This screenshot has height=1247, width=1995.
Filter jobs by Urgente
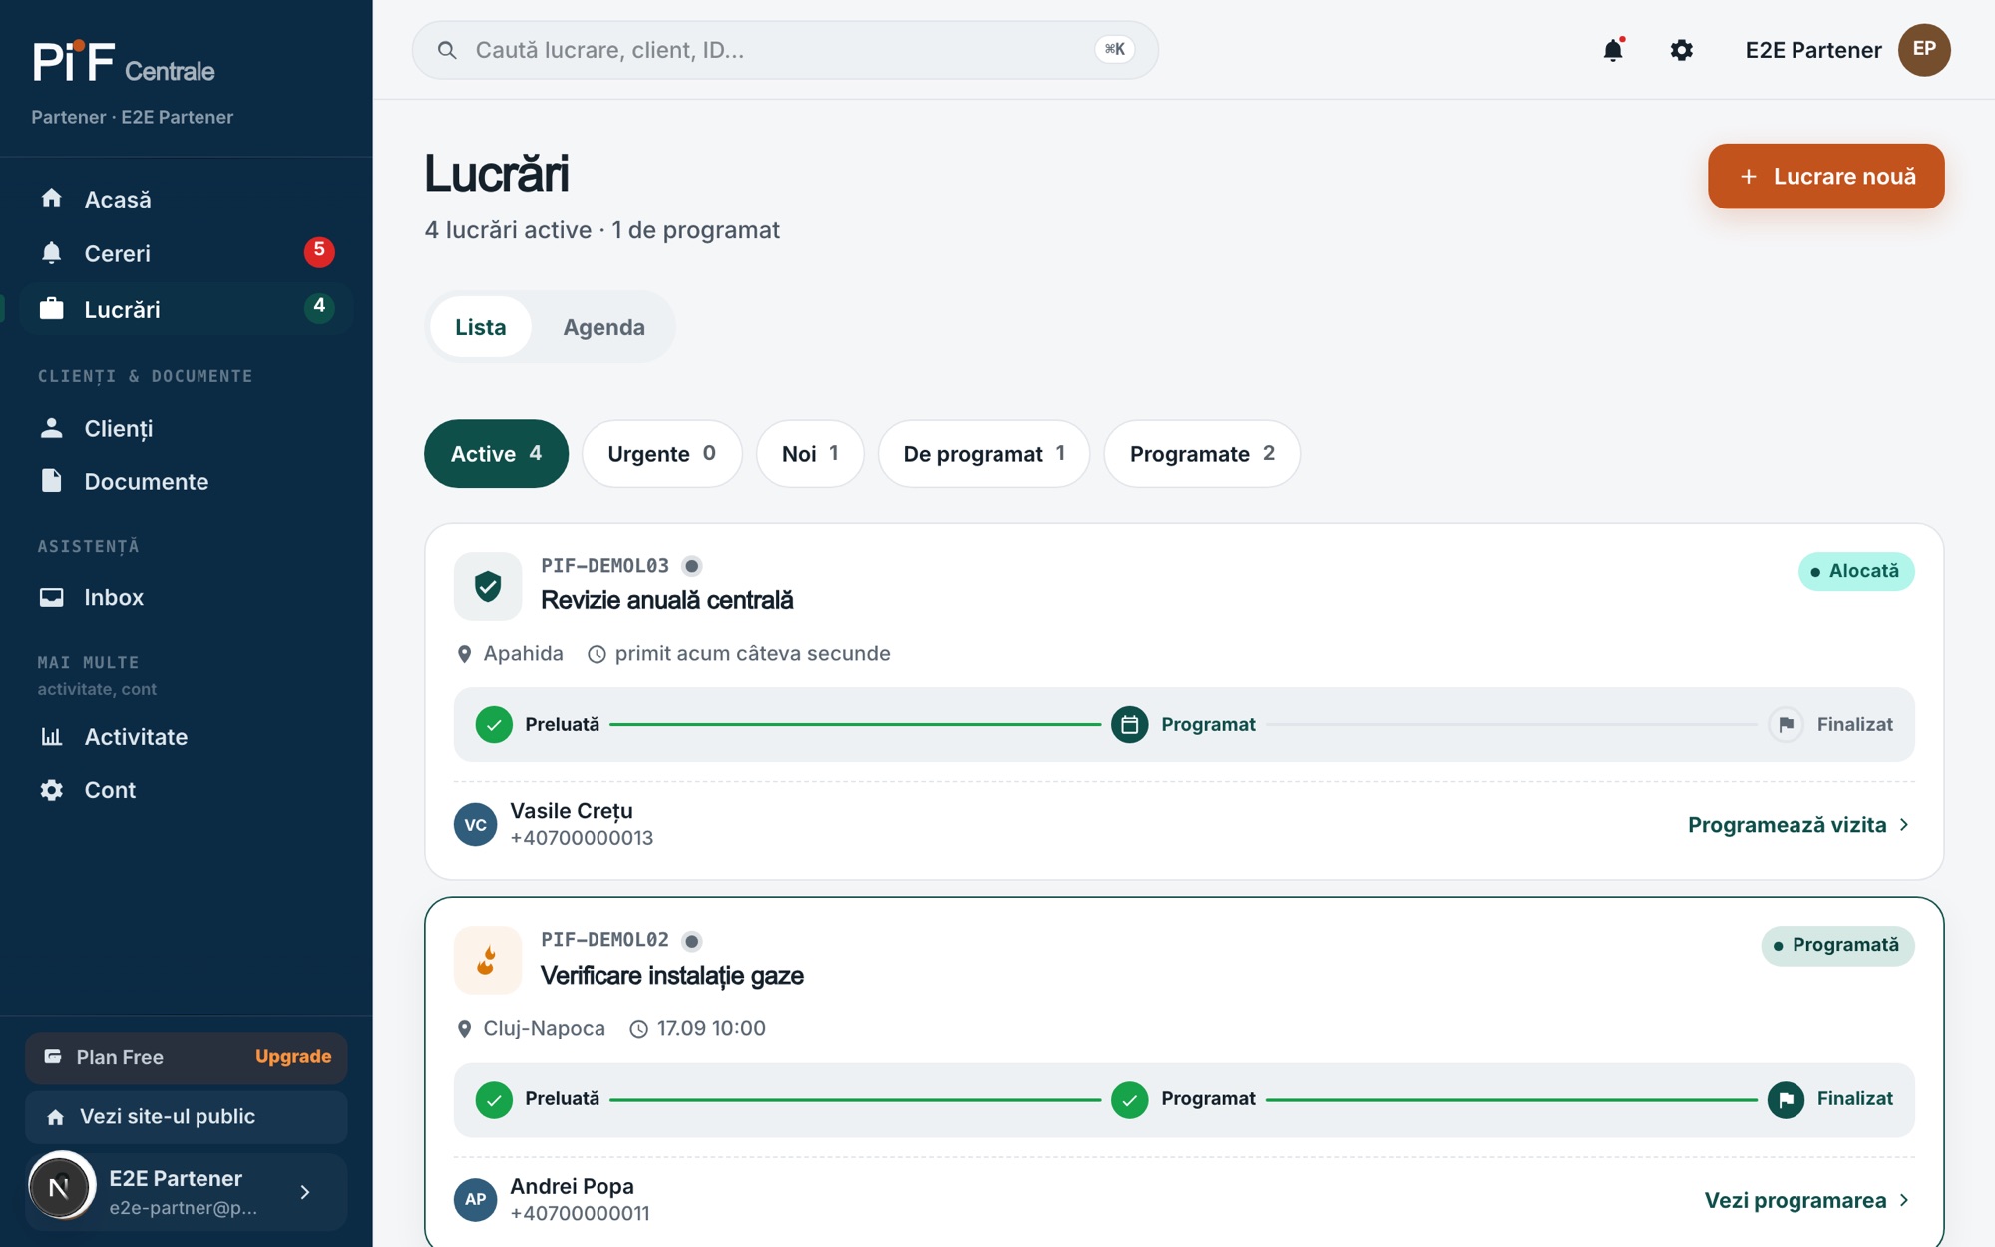coord(661,454)
